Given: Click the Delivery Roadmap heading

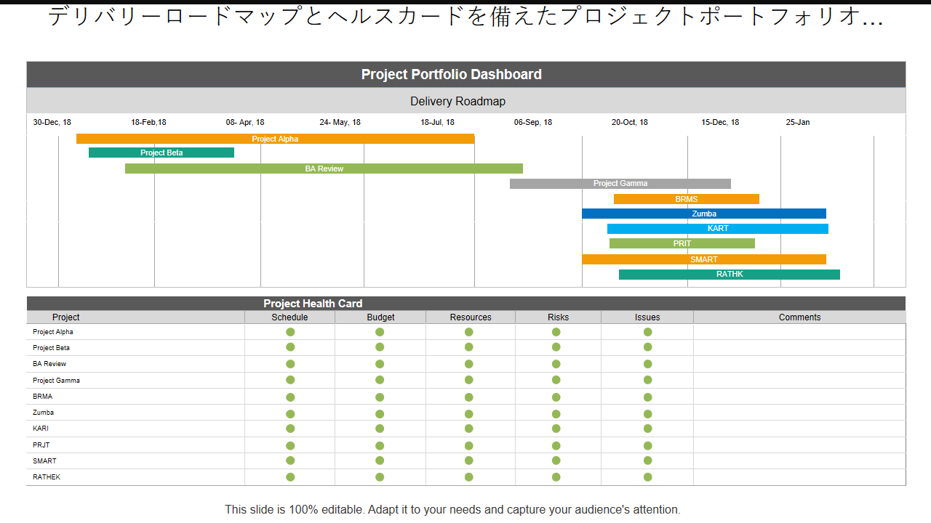Looking at the screenshot, I should click(x=458, y=101).
